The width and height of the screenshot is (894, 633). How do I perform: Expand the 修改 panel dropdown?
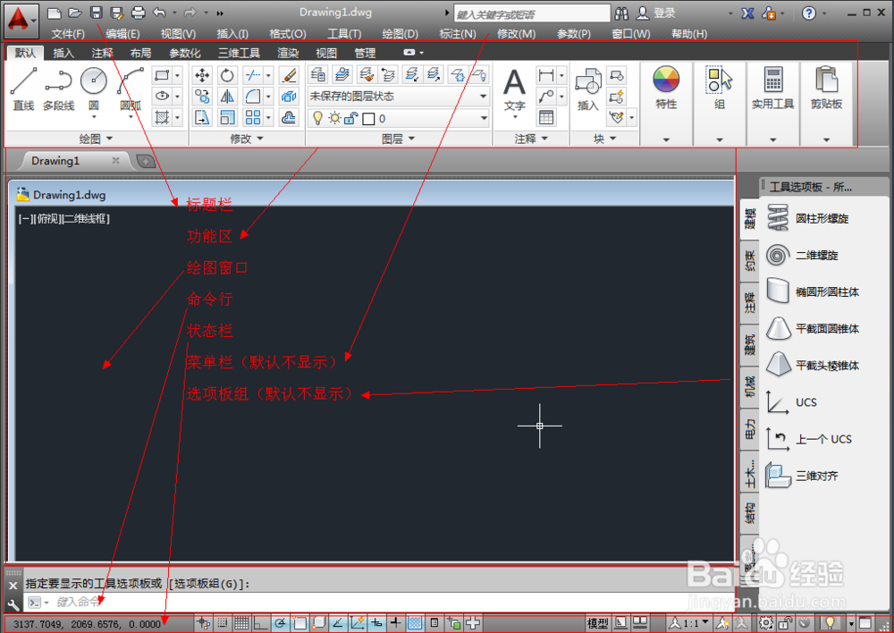coord(247,139)
